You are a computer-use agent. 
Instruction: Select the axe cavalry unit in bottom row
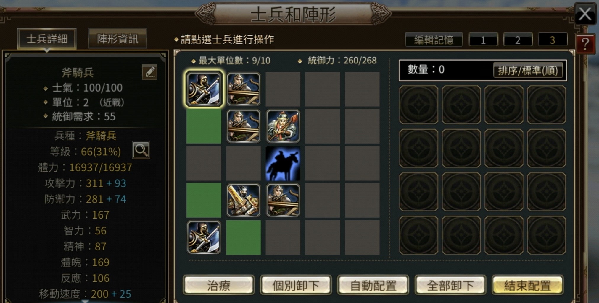click(204, 237)
